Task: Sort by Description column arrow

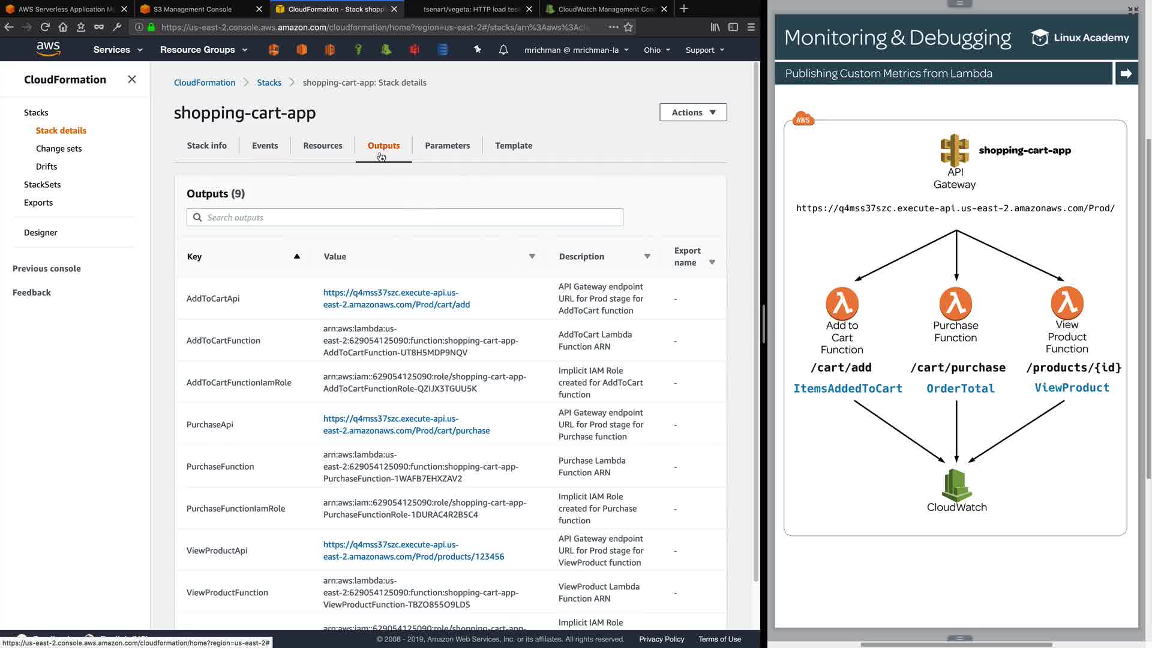Action: pos(647,256)
